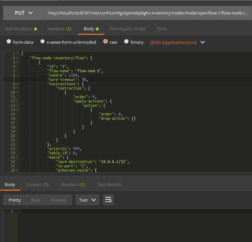Select the raw body radio button
The width and height of the screenshot is (252, 242).
point(105,42)
